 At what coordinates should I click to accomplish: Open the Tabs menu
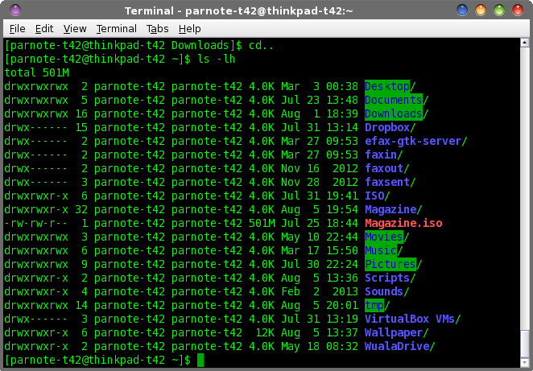(157, 29)
